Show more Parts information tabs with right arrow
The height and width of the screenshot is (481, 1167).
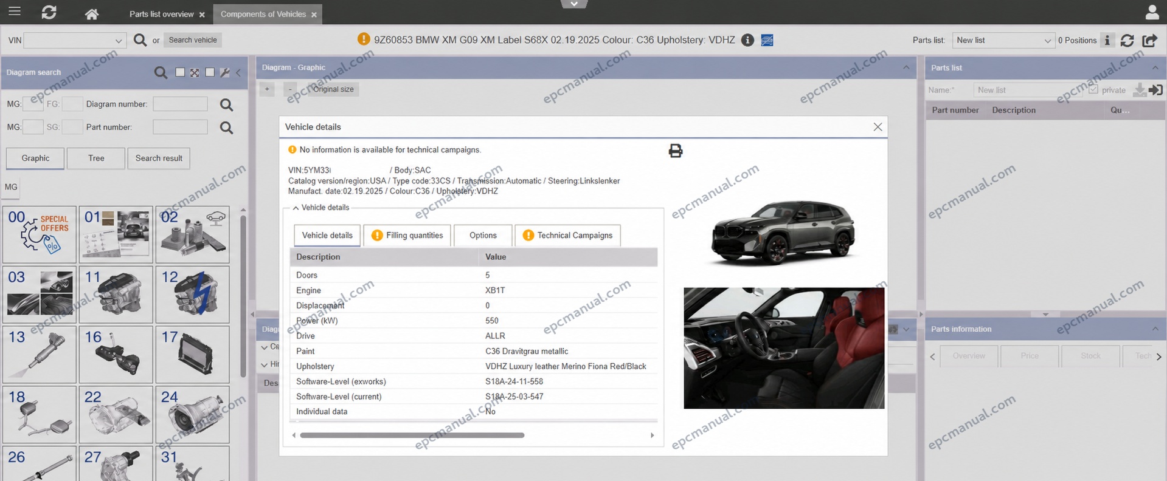tap(1158, 356)
